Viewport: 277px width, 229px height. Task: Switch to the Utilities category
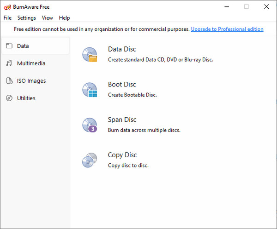click(36, 98)
